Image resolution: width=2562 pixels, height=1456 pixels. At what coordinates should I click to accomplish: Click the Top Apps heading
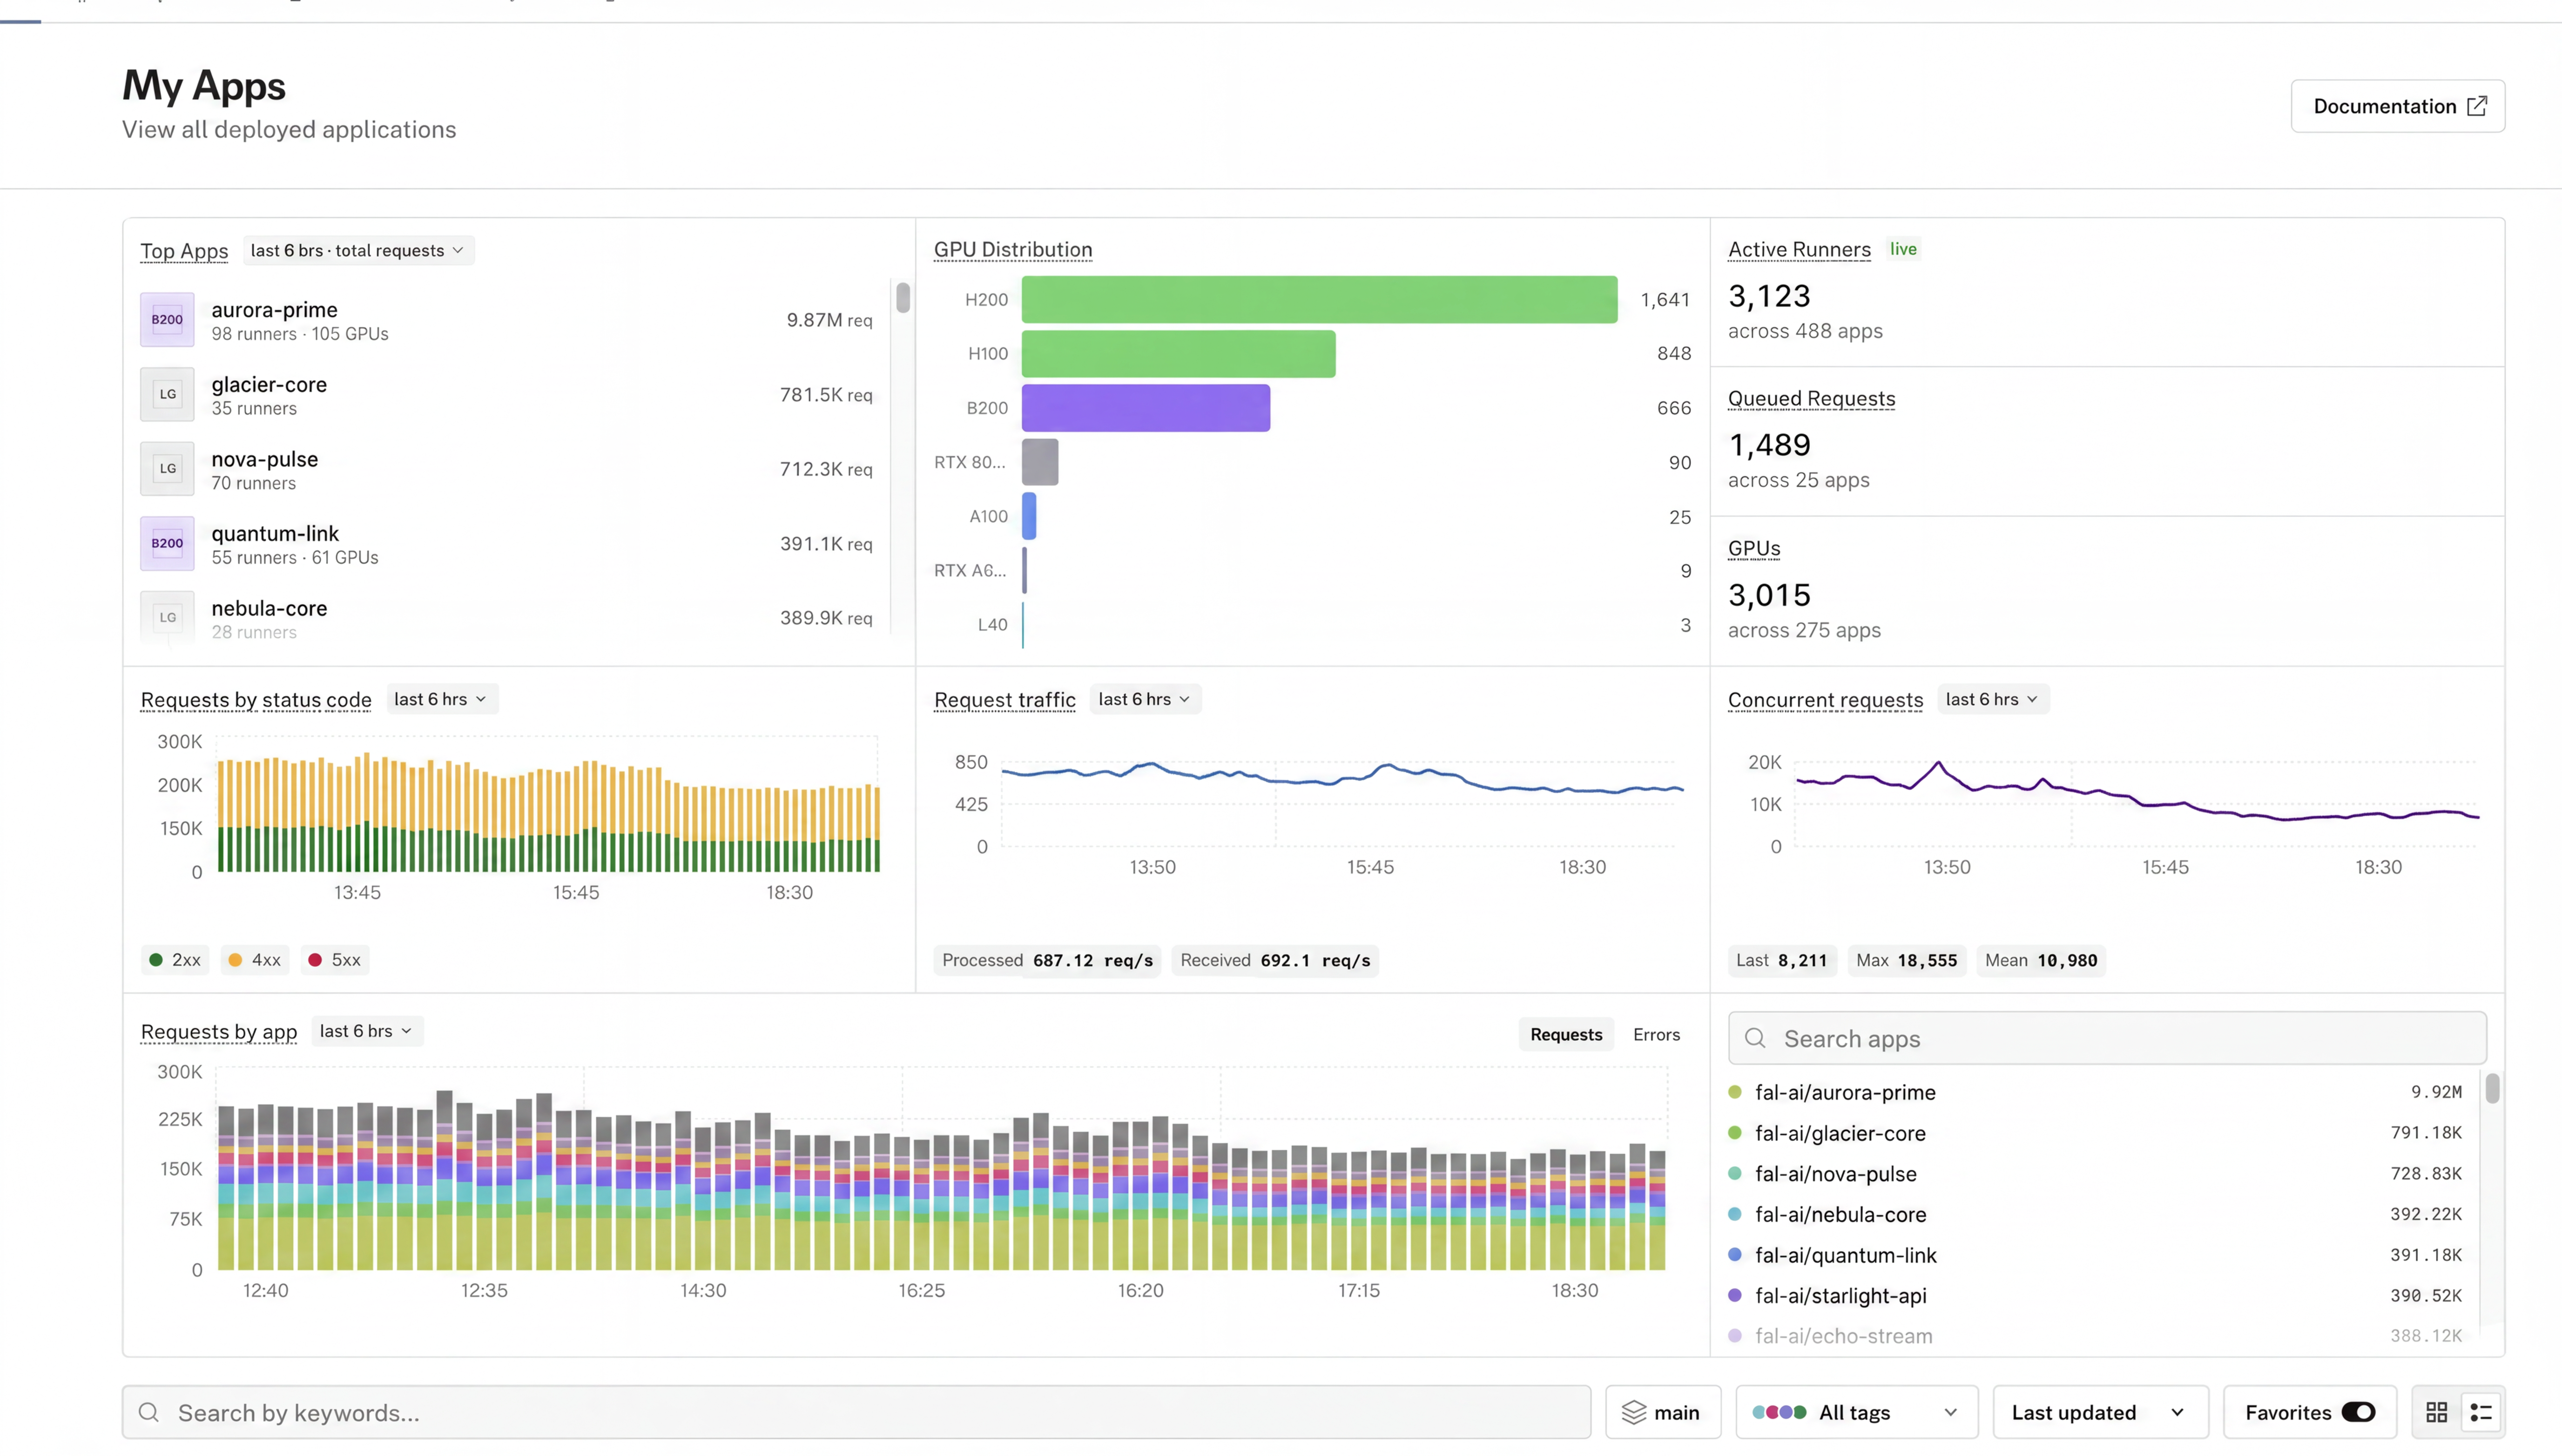(184, 250)
